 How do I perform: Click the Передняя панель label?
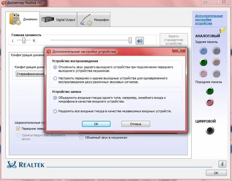coord(209,82)
